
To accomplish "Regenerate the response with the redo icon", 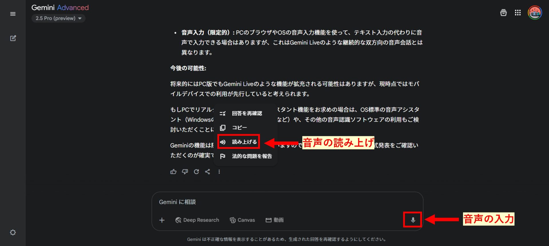I will (196, 172).
